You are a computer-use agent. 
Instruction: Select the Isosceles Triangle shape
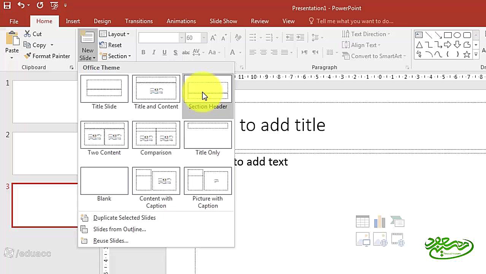click(419, 45)
